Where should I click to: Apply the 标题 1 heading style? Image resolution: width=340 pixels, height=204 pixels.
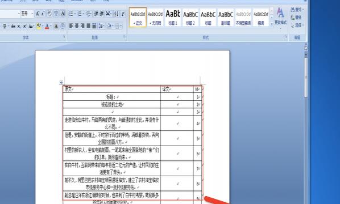click(173, 18)
